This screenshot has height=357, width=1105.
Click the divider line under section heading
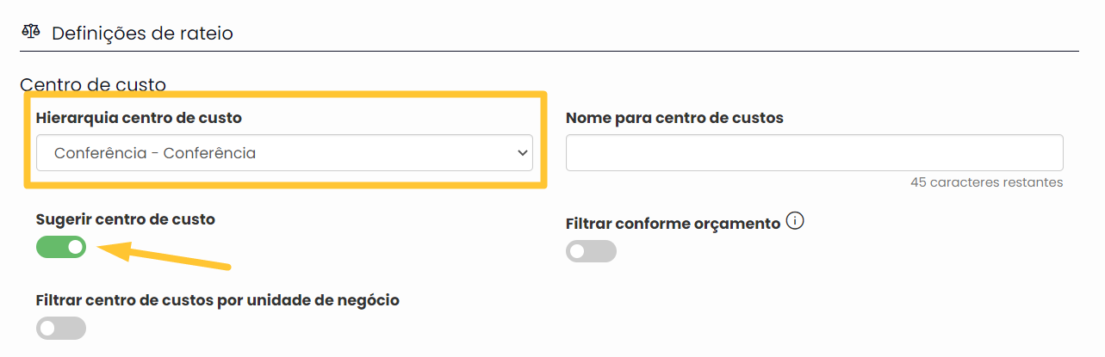pyautogui.click(x=549, y=51)
